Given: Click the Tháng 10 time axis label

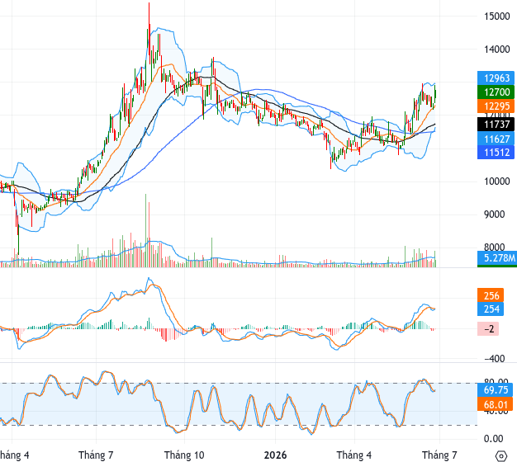Looking at the screenshot, I should click(184, 455).
